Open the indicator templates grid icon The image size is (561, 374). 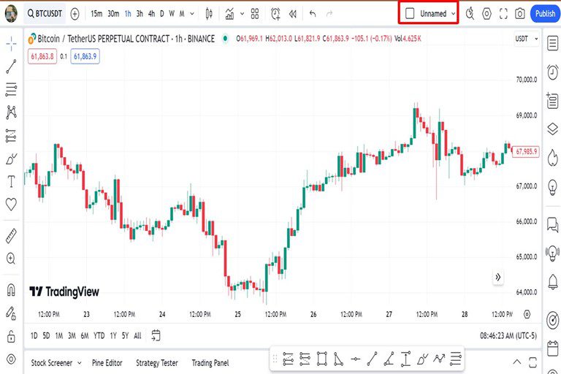255,14
